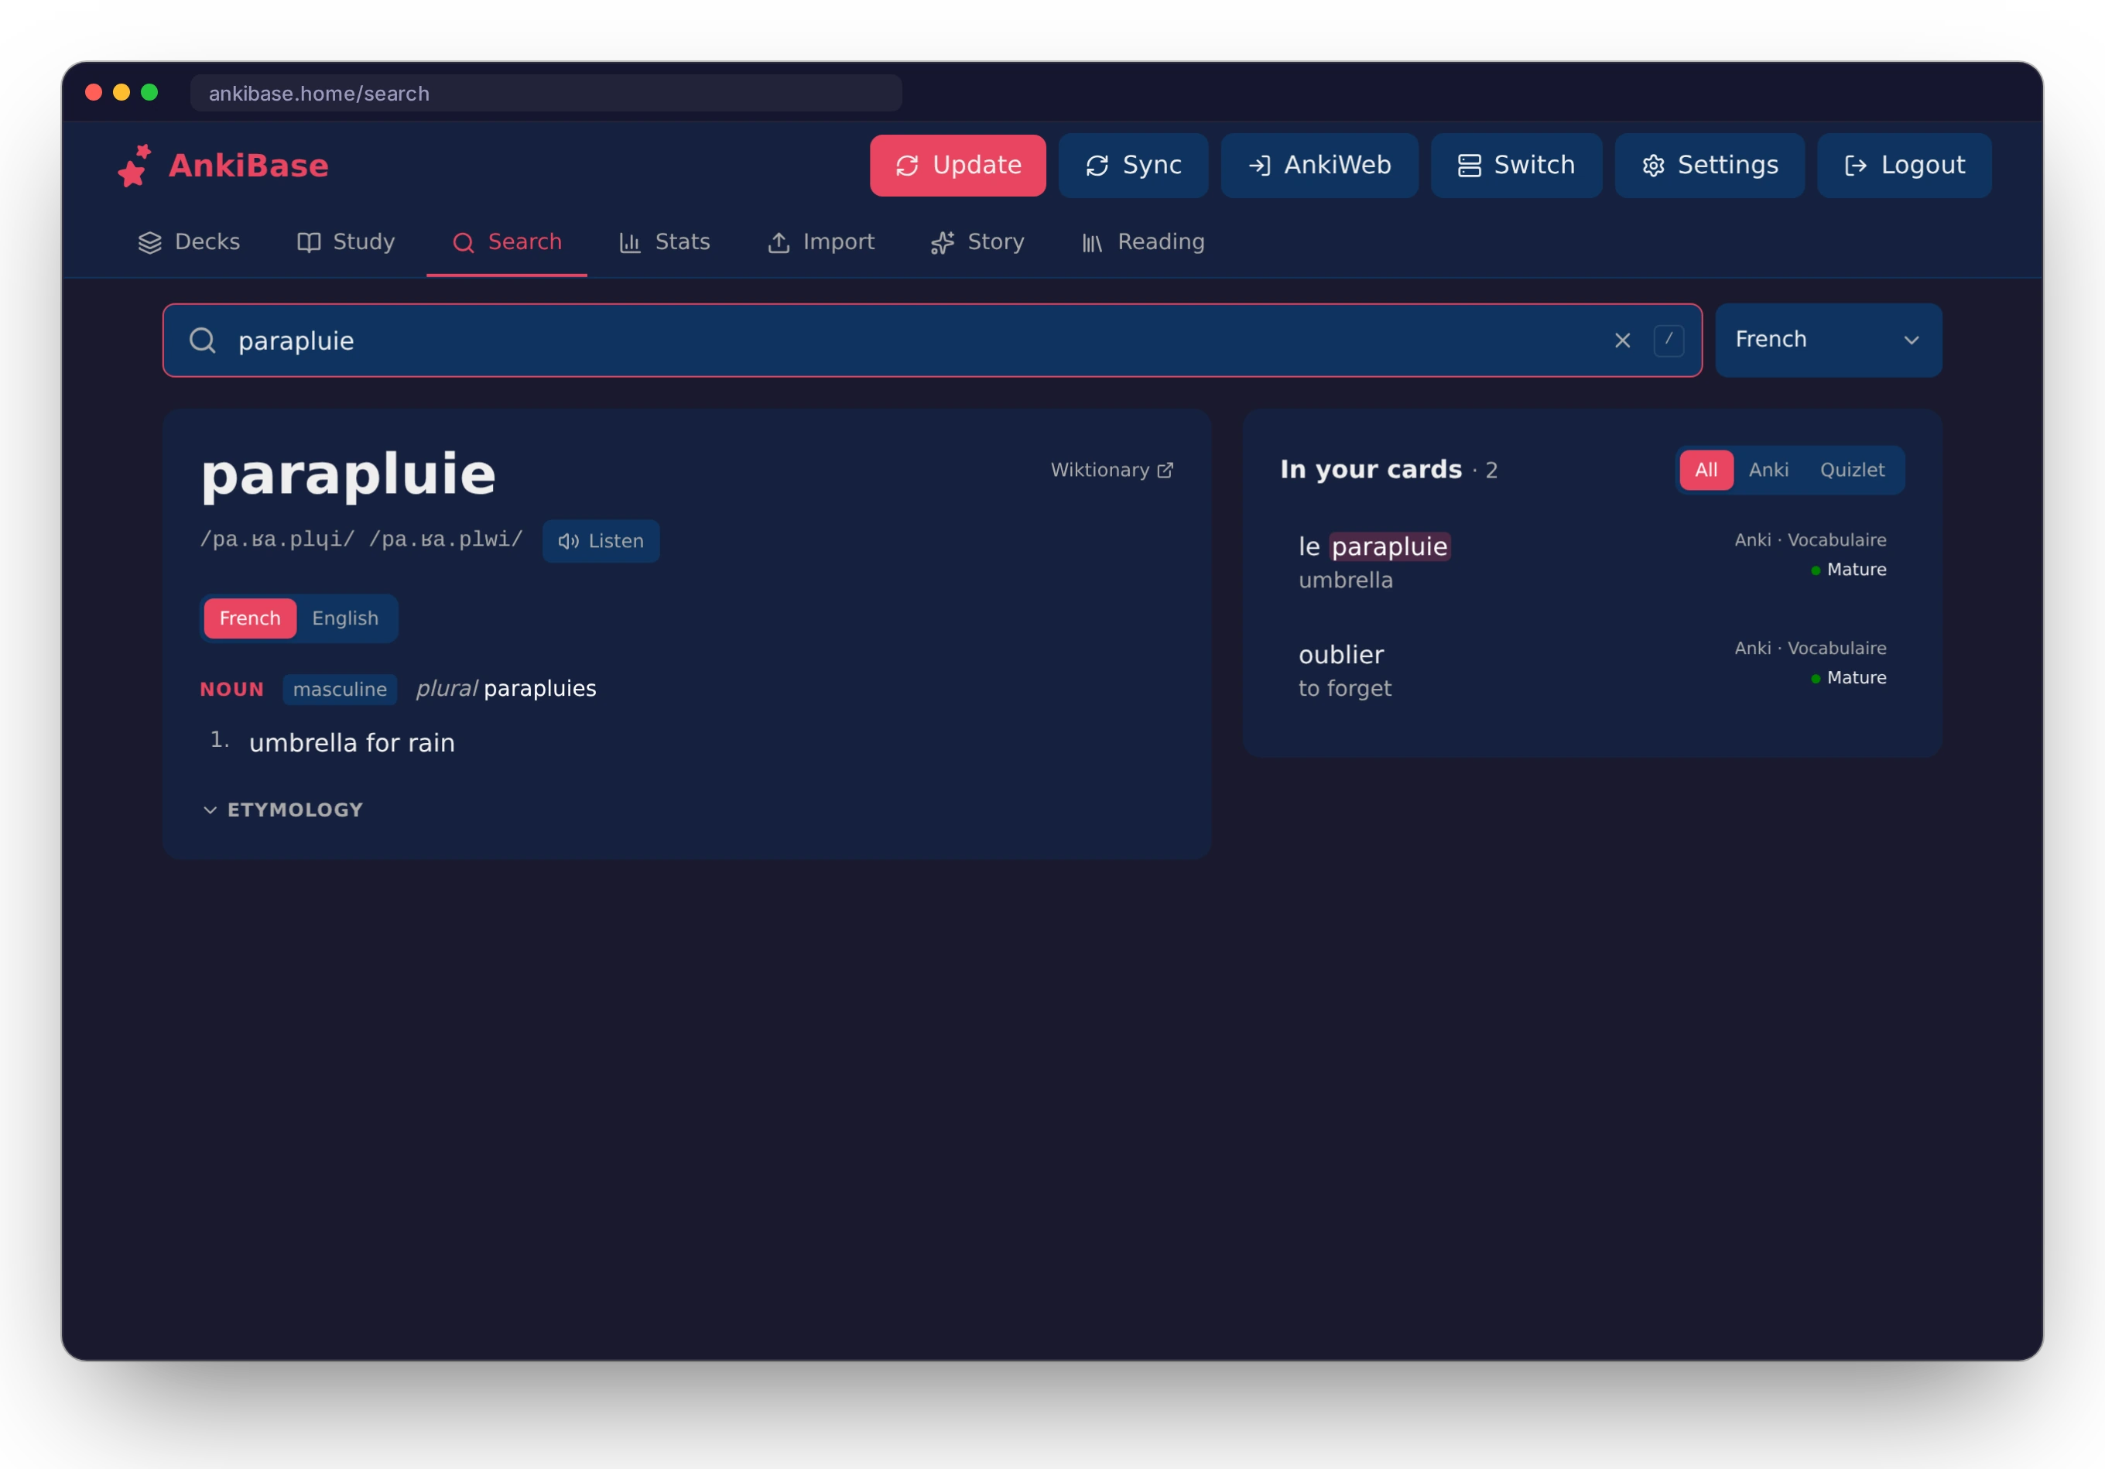Select the French definition toggle

pos(249,618)
